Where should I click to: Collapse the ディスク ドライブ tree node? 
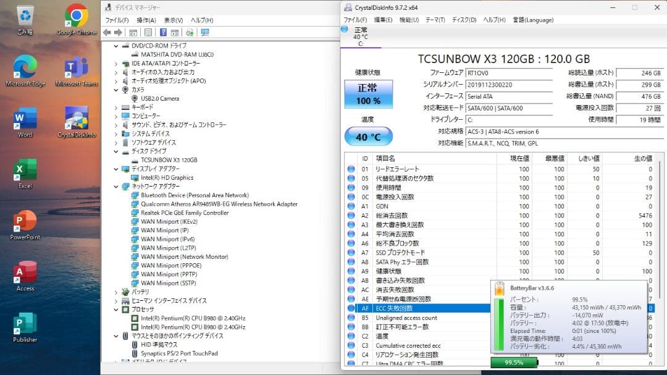[115, 151]
